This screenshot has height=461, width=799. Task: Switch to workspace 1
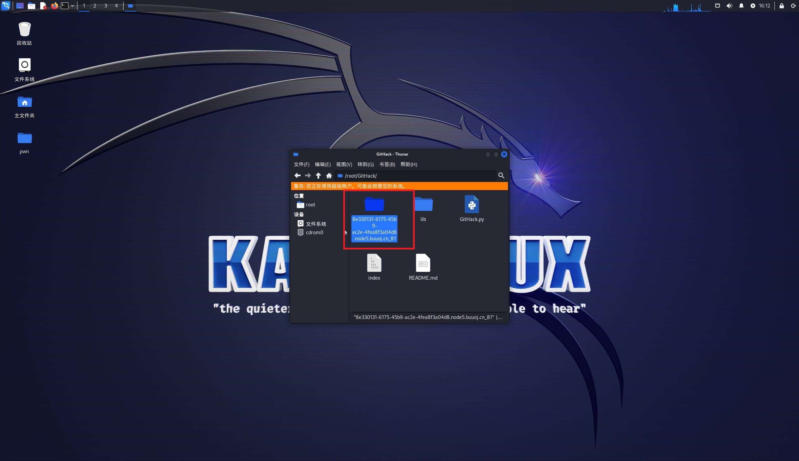[x=84, y=6]
